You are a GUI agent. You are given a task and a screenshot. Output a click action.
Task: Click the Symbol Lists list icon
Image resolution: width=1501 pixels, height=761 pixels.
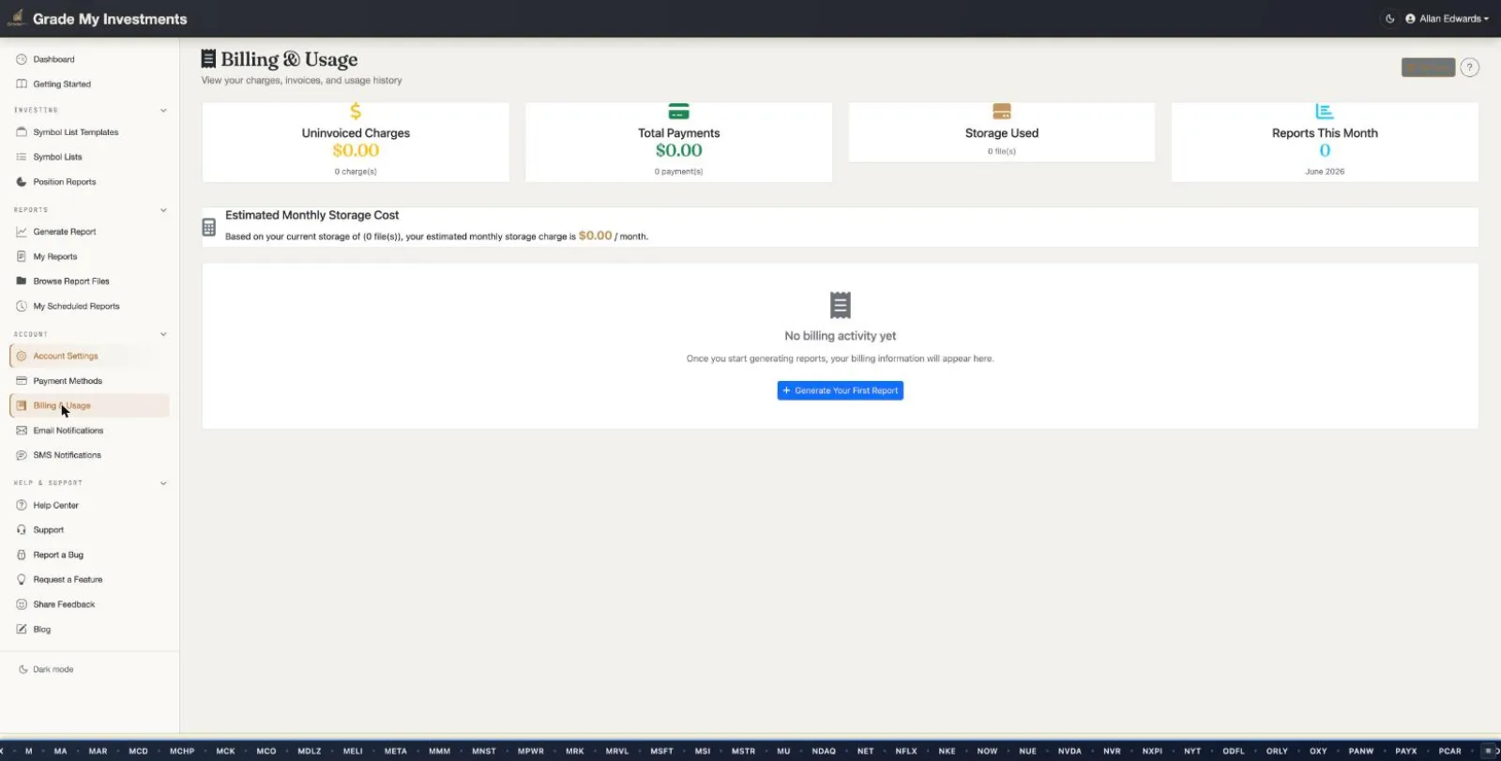tap(22, 157)
